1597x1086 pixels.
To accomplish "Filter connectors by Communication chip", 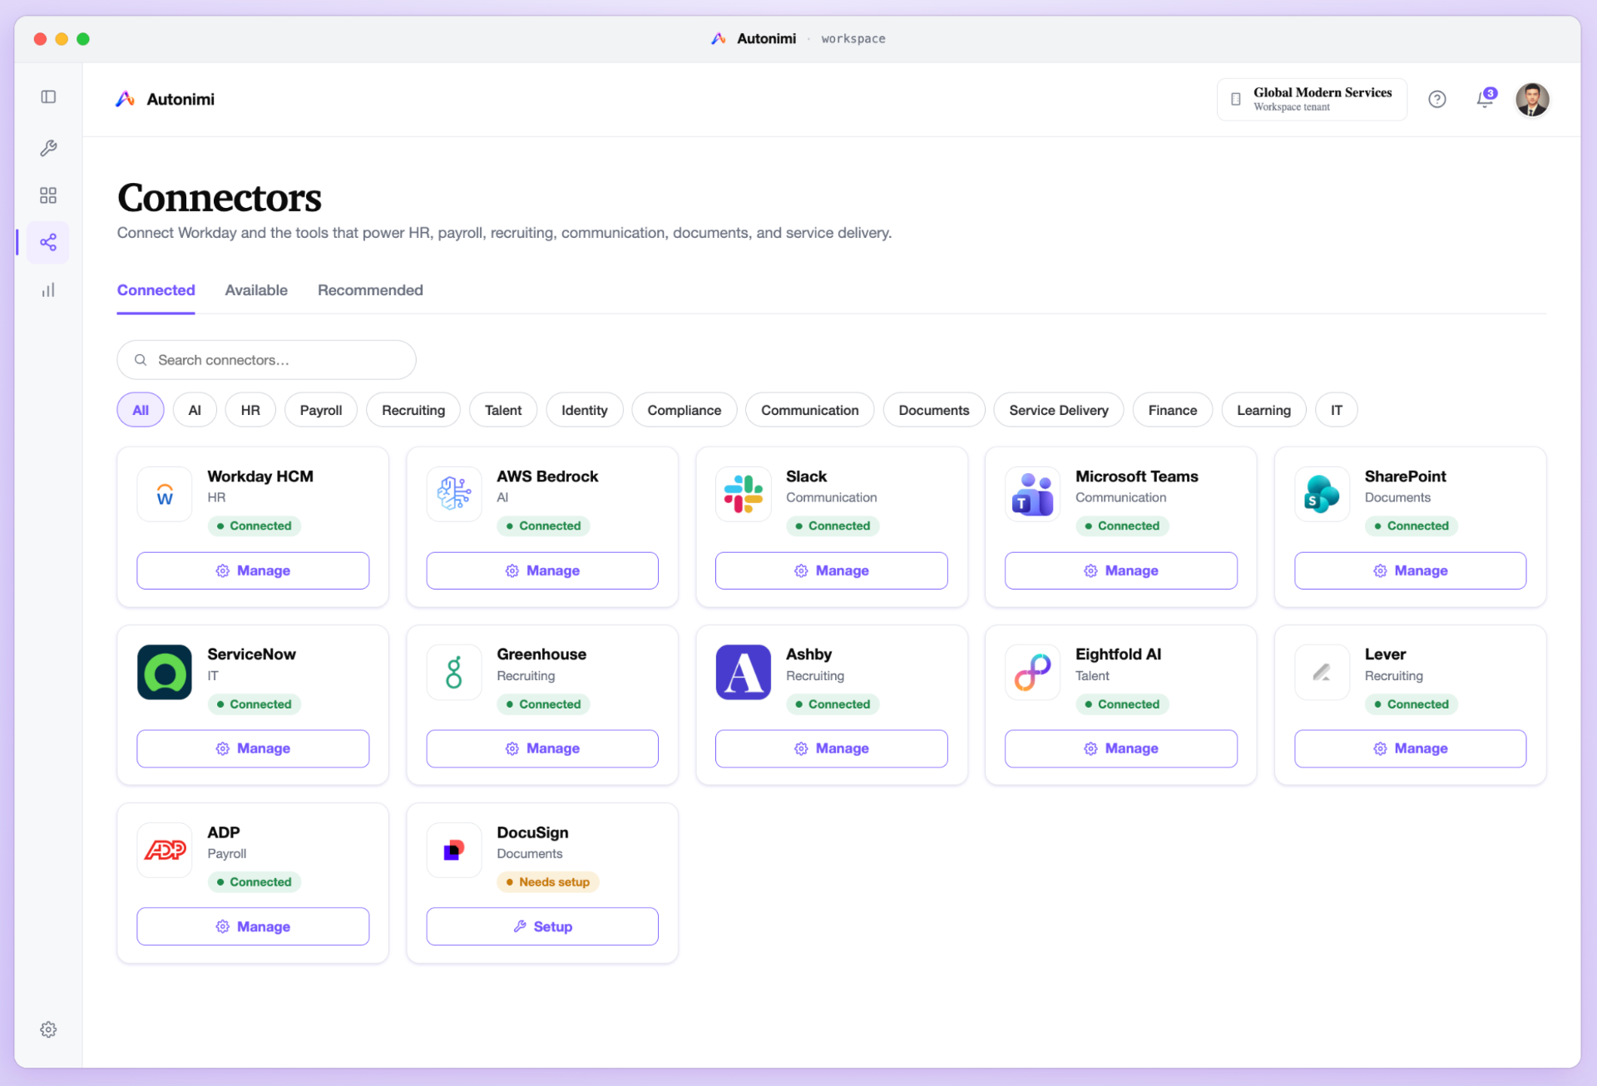I will tap(810, 410).
